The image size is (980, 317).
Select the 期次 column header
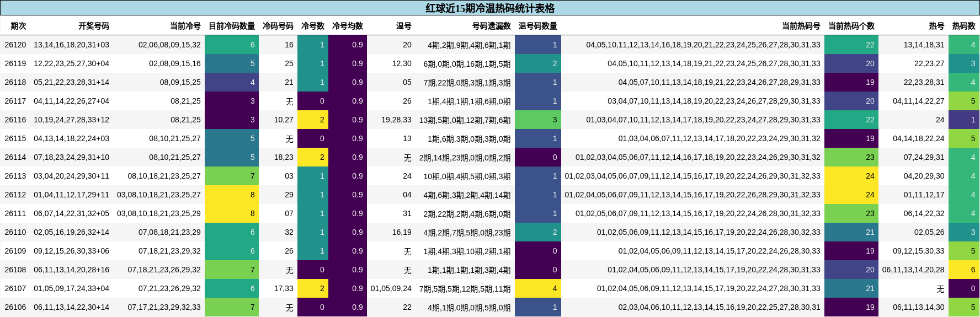[x=18, y=26]
